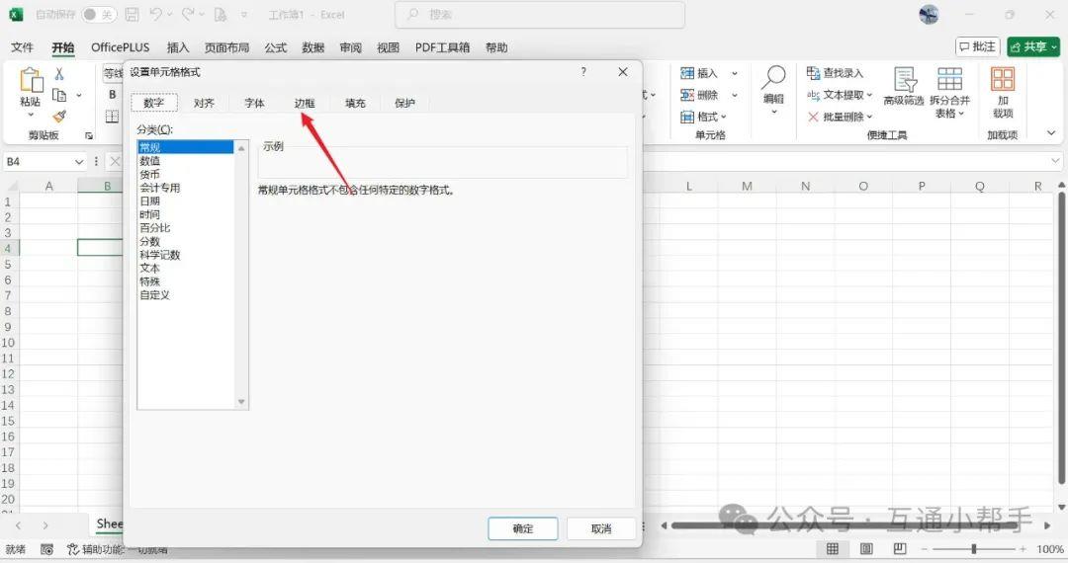Open clipboard group dialog launcher

pos(89,136)
